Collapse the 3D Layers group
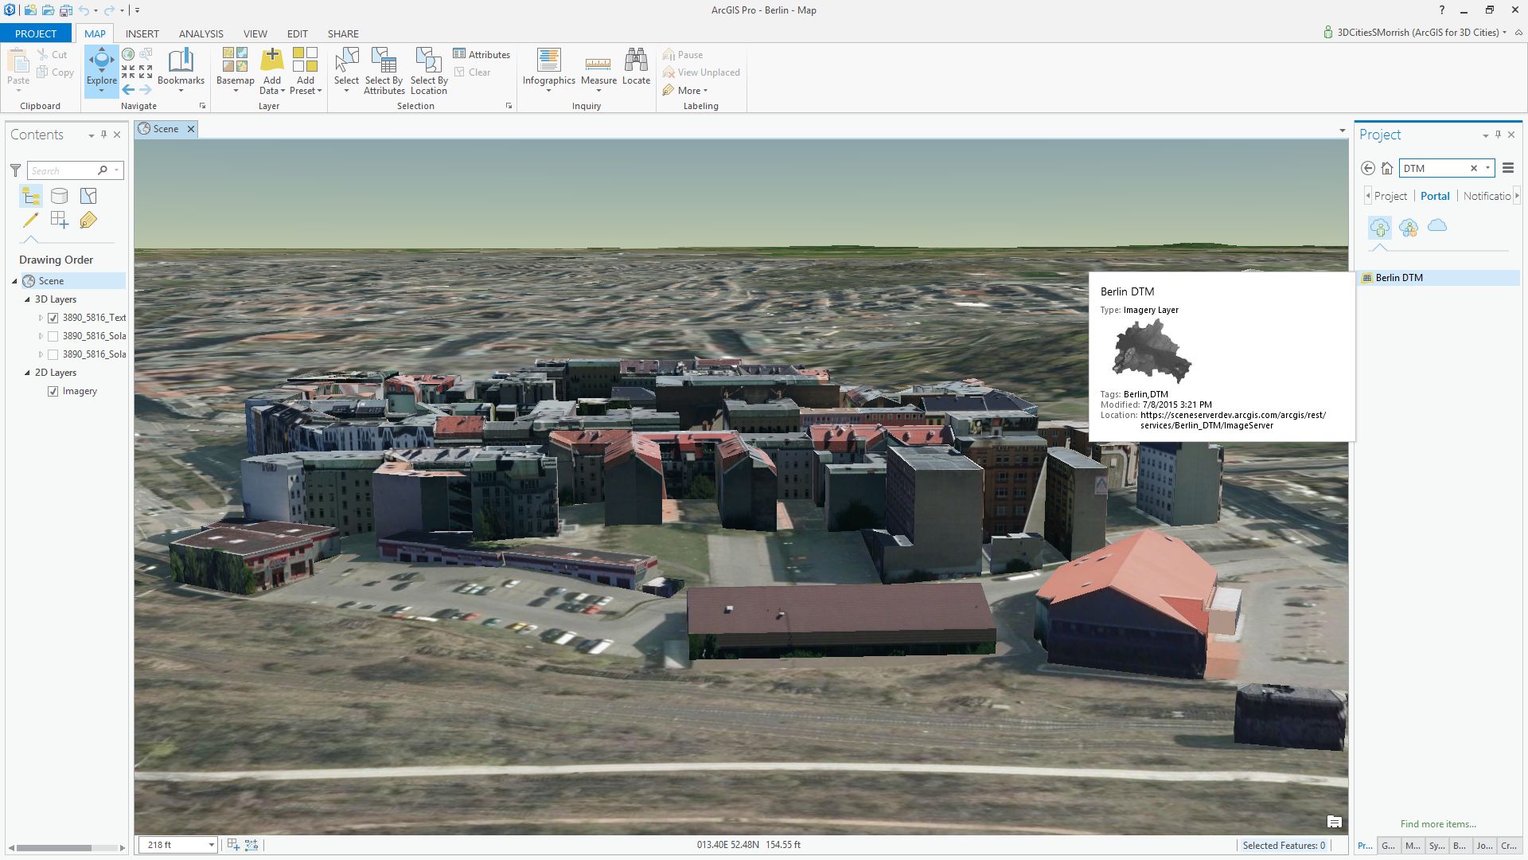Screen dimensions: 1528x860 coord(27,299)
